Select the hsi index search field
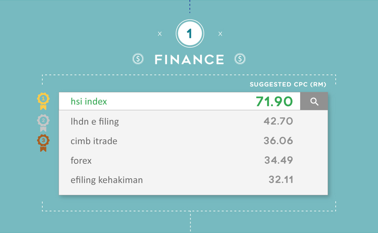This screenshot has height=233, width=378. click(180, 101)
